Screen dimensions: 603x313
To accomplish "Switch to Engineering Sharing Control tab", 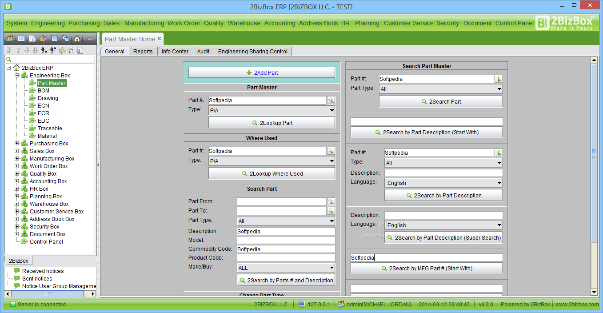I will 253,52.
